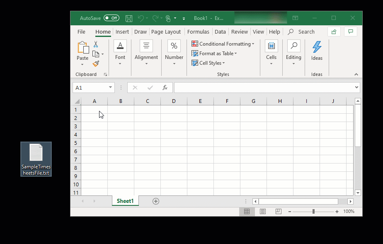The height and width of the screenshot is (244, 383).
Task: Open the Number format group icon
Action: click(174, 46)
